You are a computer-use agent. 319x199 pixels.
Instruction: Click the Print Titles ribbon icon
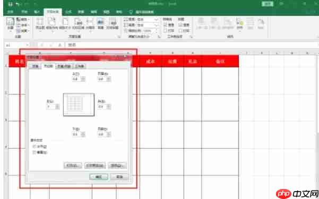[x=113, y=24]
